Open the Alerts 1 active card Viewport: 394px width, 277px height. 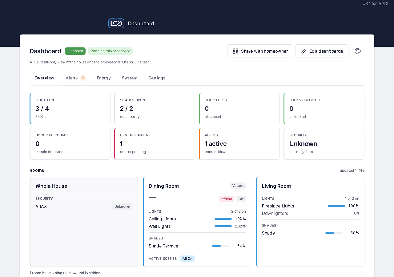pyautogui.click(x=239, y=144)
